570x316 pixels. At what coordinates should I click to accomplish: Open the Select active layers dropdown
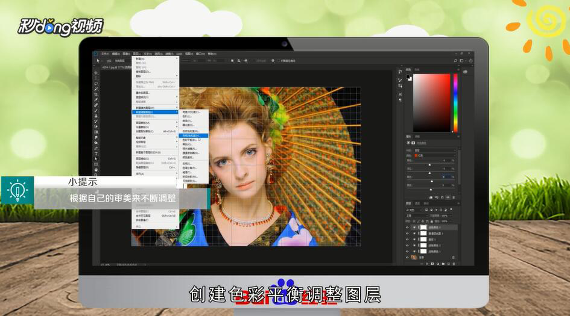tap(123, 61)
